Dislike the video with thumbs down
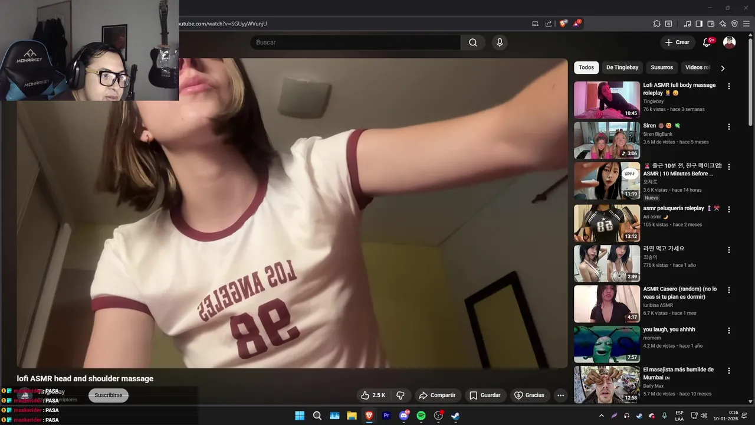Image resolution: width=755 pixels, height=425 pixels. [400, 395]
